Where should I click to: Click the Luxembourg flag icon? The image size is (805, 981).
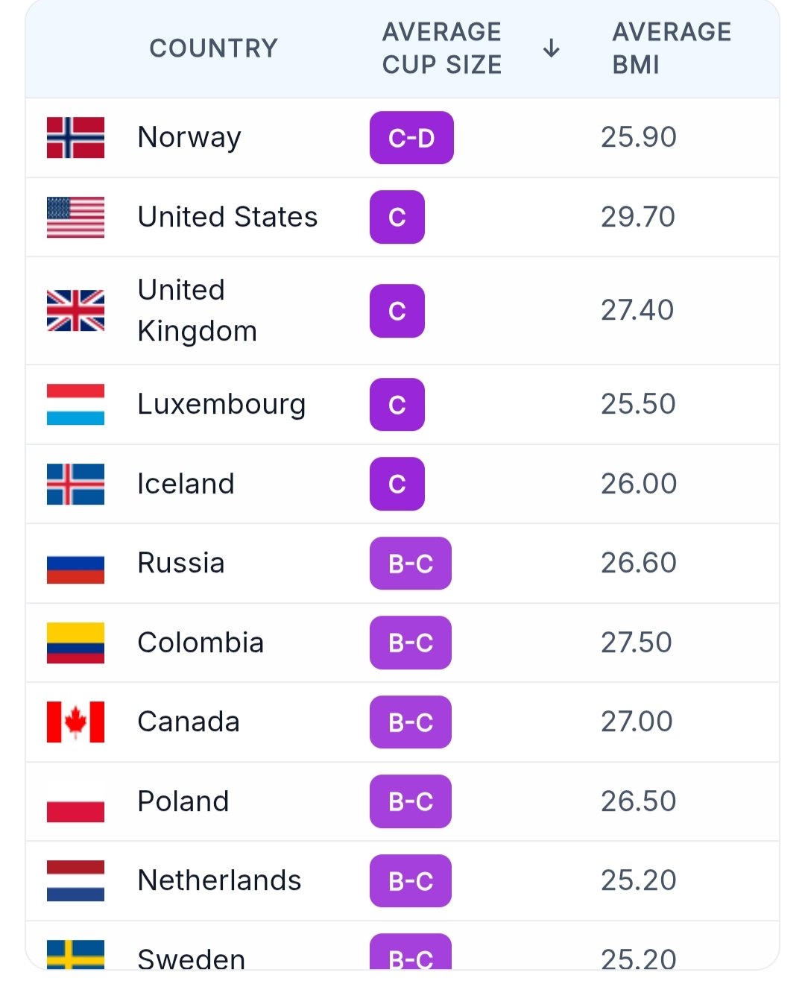pyautogui.click(x=75, y=405)
